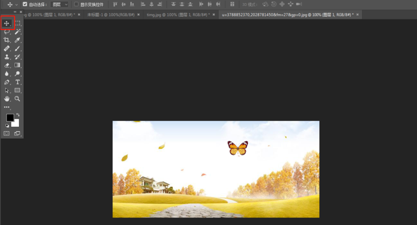Toggle Quick Mask mode in the toolbar

point(7,133)
